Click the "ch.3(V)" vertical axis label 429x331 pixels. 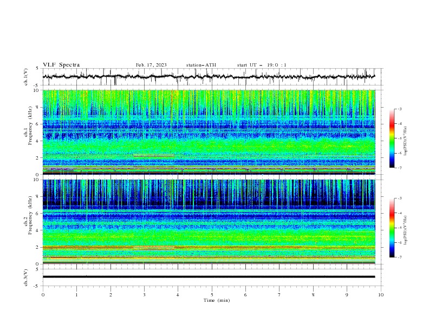click(26, 277)
